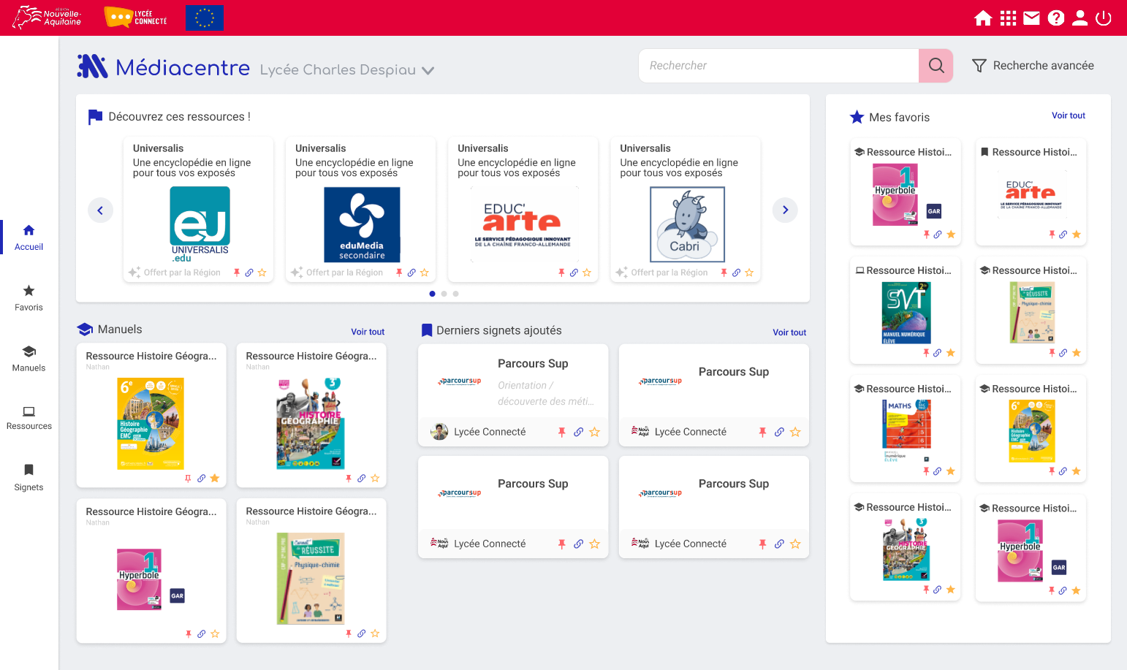This screenshot has width=1127, height=670.
Task: Open the user profile icon
Action: click(1079, 18)
